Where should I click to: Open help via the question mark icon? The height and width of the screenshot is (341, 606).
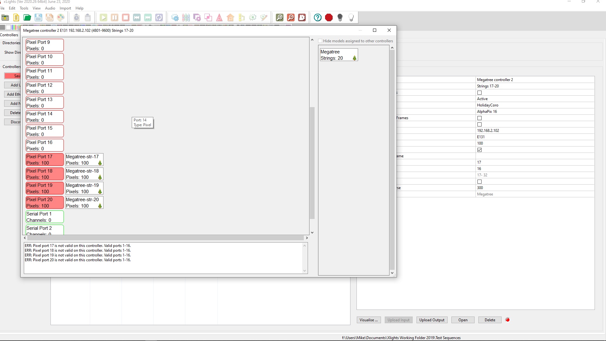point(317,17)
